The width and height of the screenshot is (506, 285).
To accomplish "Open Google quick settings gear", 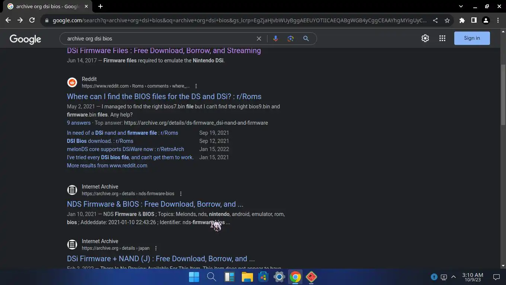I will click(425, 38).
